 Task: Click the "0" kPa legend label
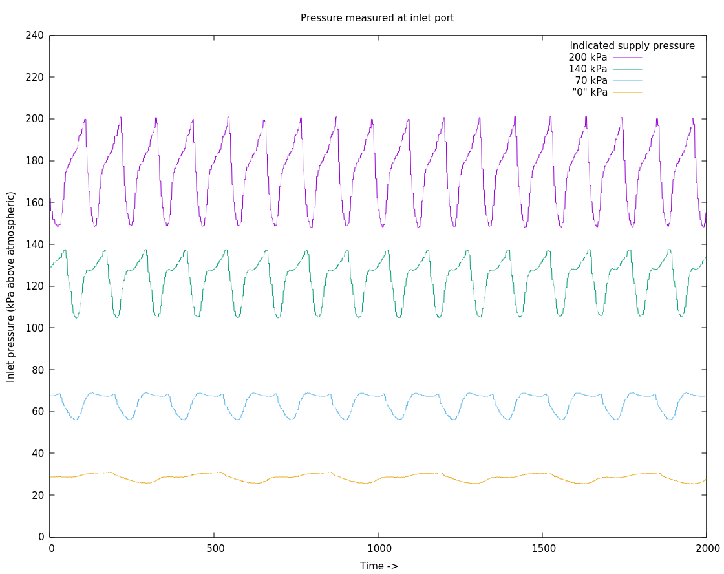click(x=590, y=92)
